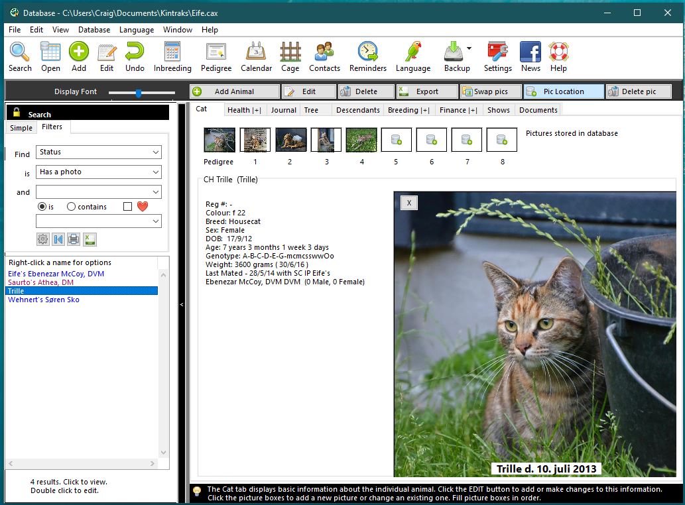The height and width of the screenshot is (505, 685).
Task: Select the 'contains' radio button
Action: click(72, 207)
